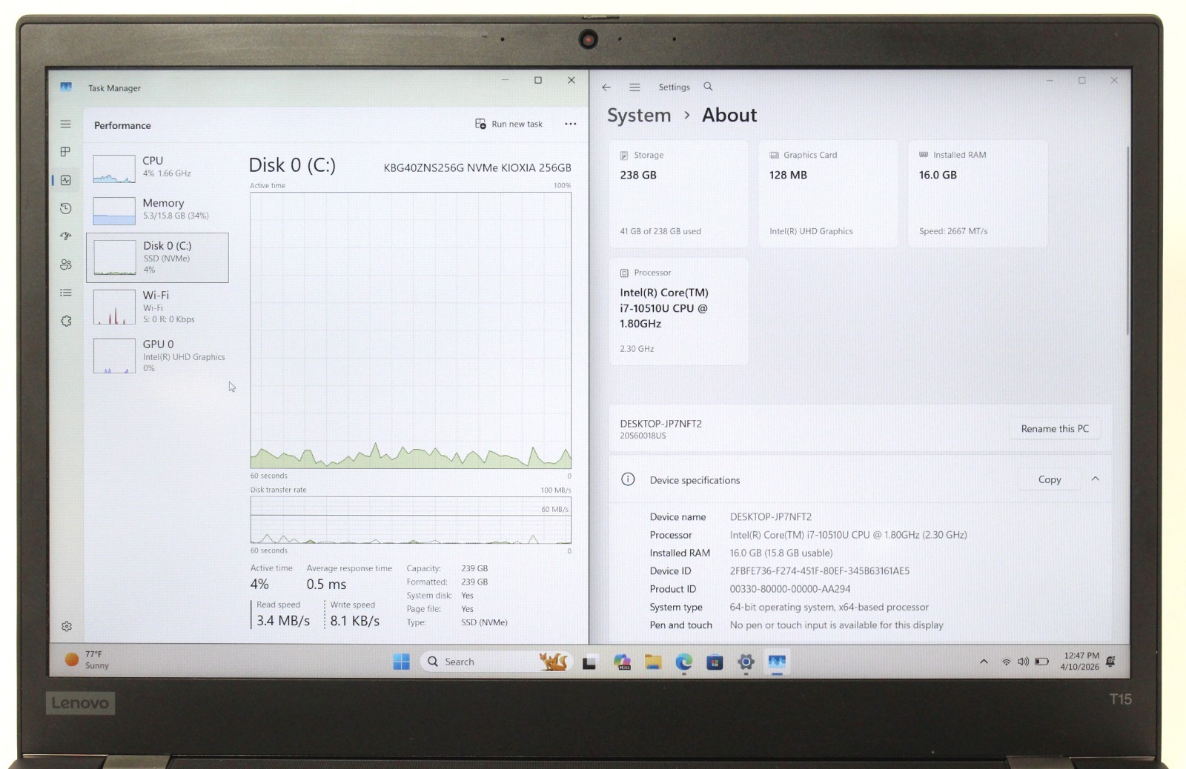1186x769 pixels.
Task: Open Wi-Fi network tray icon
Action: tap(1006, 662)
